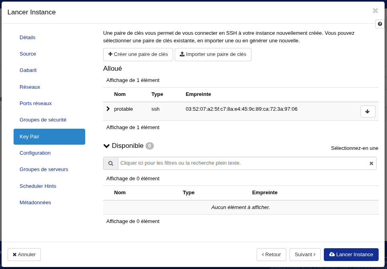Click the Lancer Instance button
Screen dimensions: 387x269
tap(351, 255)
